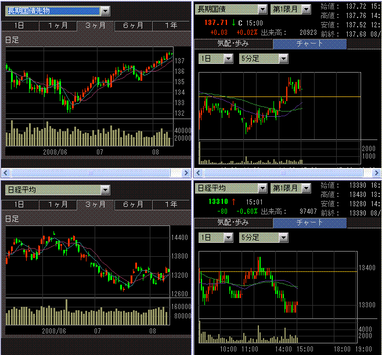Click the left scroll arrow under the 長期国債 intraday chart
This screenshot has width=382, height=355.
pos(198,173)
